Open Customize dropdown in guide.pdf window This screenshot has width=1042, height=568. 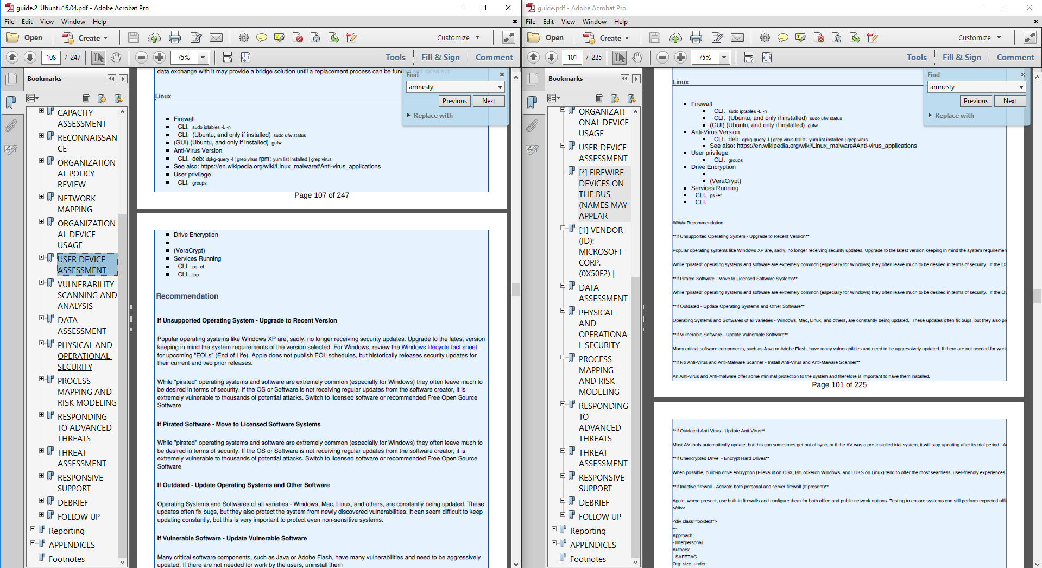tap(979, 37)
